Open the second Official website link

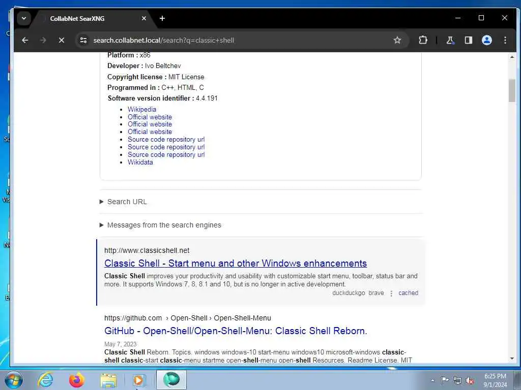(x=150, y=124)
